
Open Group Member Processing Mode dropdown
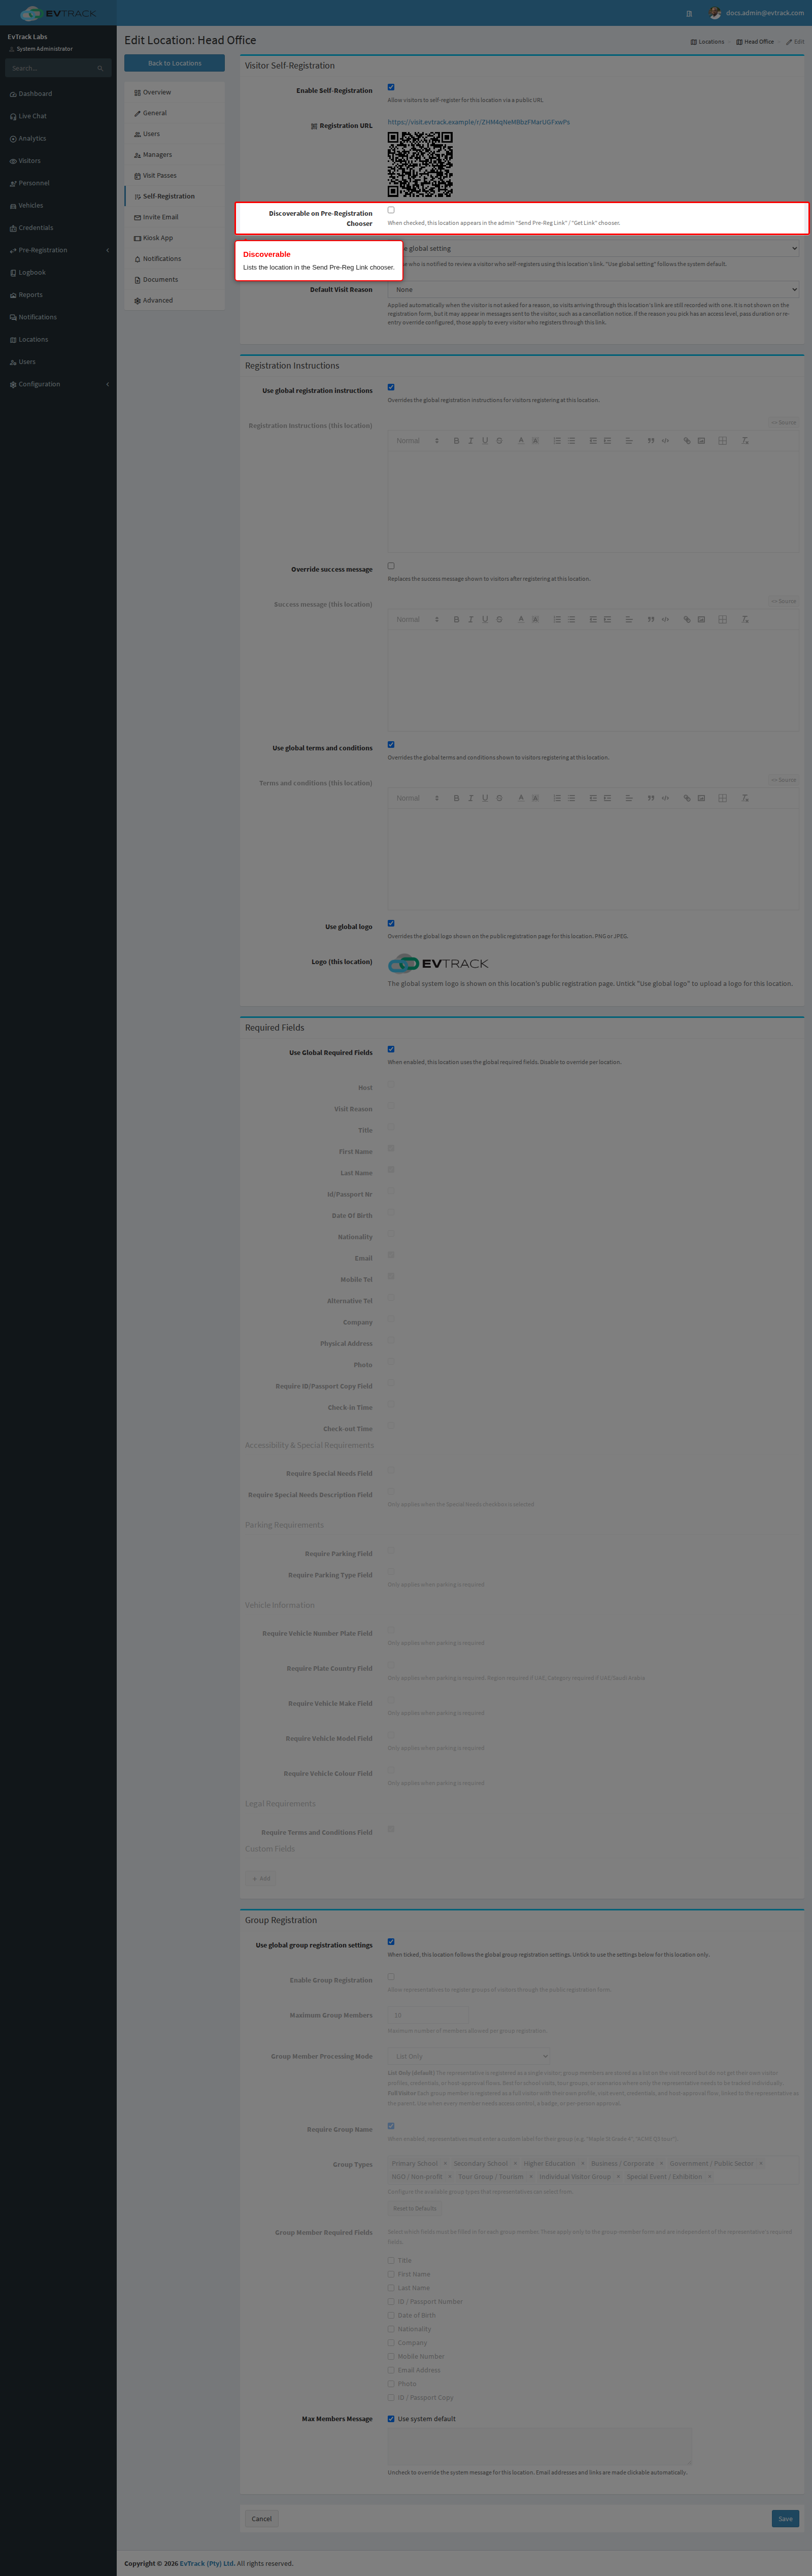pyautogui.click(x=469, y=2057)
